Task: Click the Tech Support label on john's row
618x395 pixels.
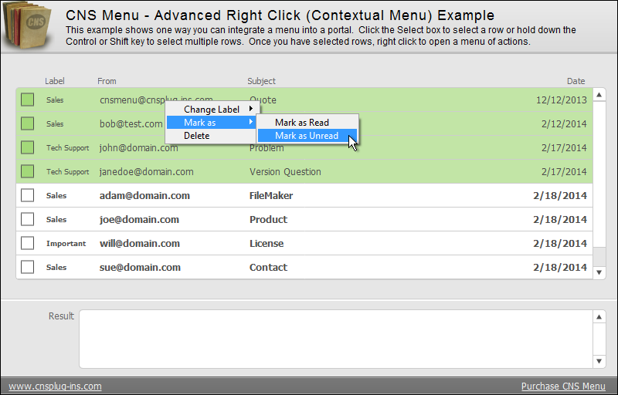Action: (67, 148)
